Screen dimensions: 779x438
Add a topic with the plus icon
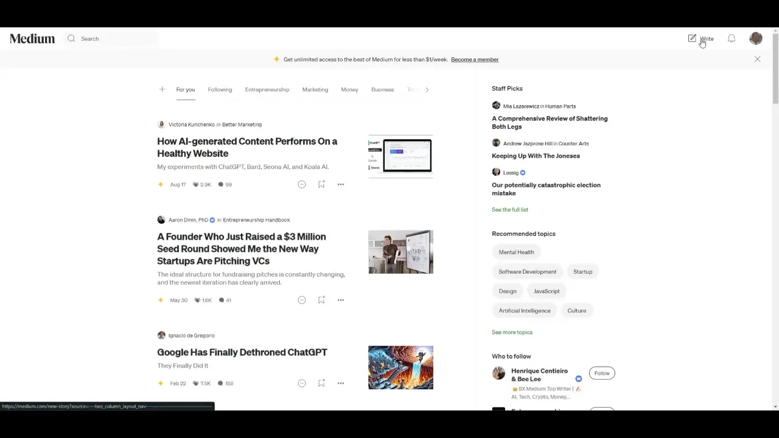tap(162, 89)
